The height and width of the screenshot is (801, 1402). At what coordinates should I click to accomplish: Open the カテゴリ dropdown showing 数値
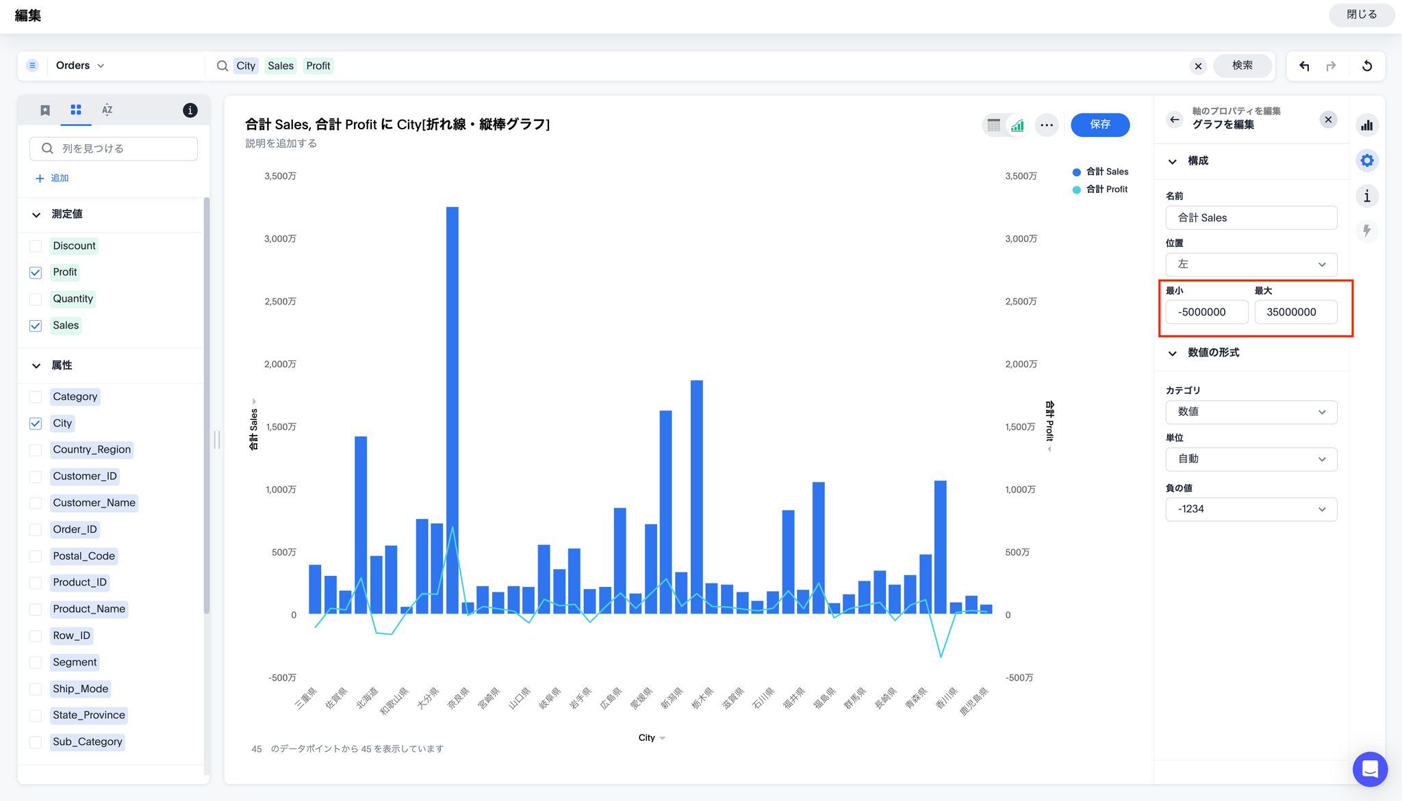1251,412
